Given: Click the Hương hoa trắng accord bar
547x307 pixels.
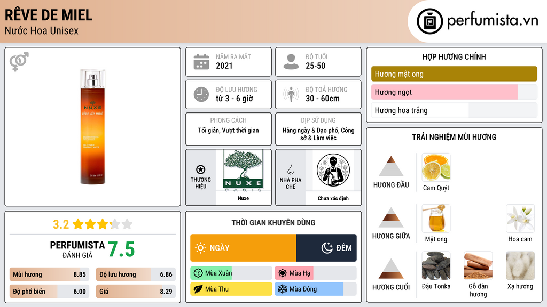Looking at the screenshot, I should pos(454,110).
